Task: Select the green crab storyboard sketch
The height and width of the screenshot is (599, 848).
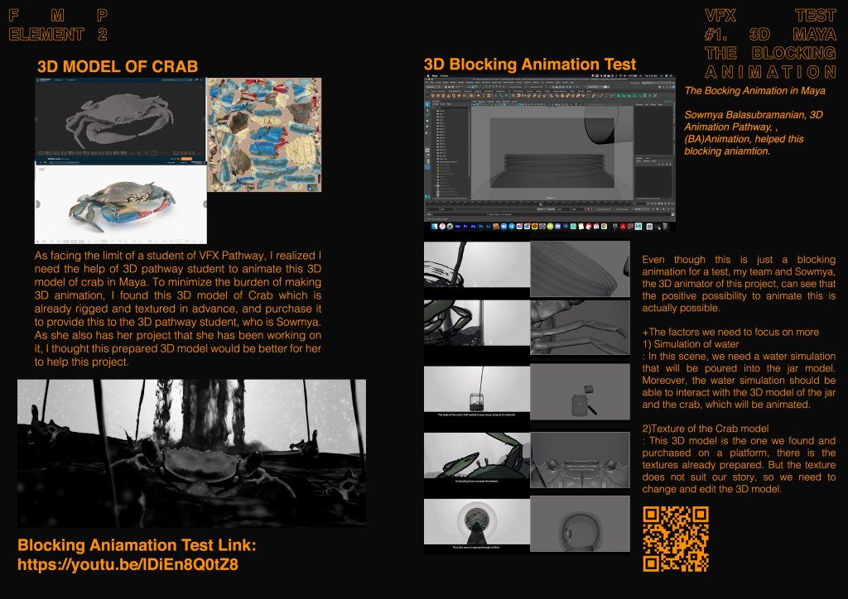Action: click(476, 455)
